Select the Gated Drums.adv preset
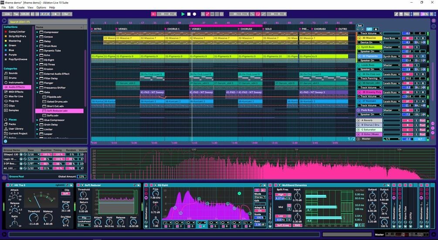 [x=57, y=102]
